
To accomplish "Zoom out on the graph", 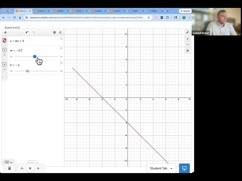I will point(188,44).
